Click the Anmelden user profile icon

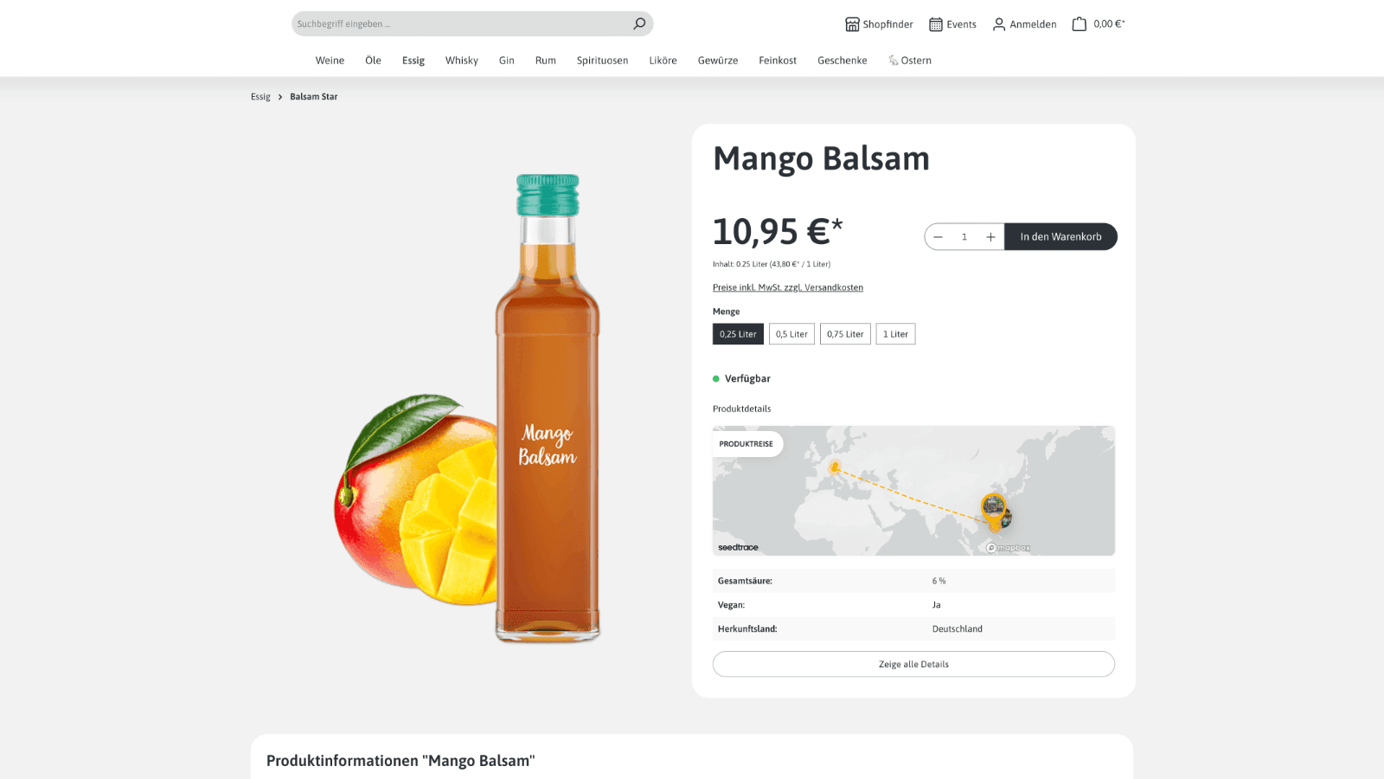click(998, 24)
